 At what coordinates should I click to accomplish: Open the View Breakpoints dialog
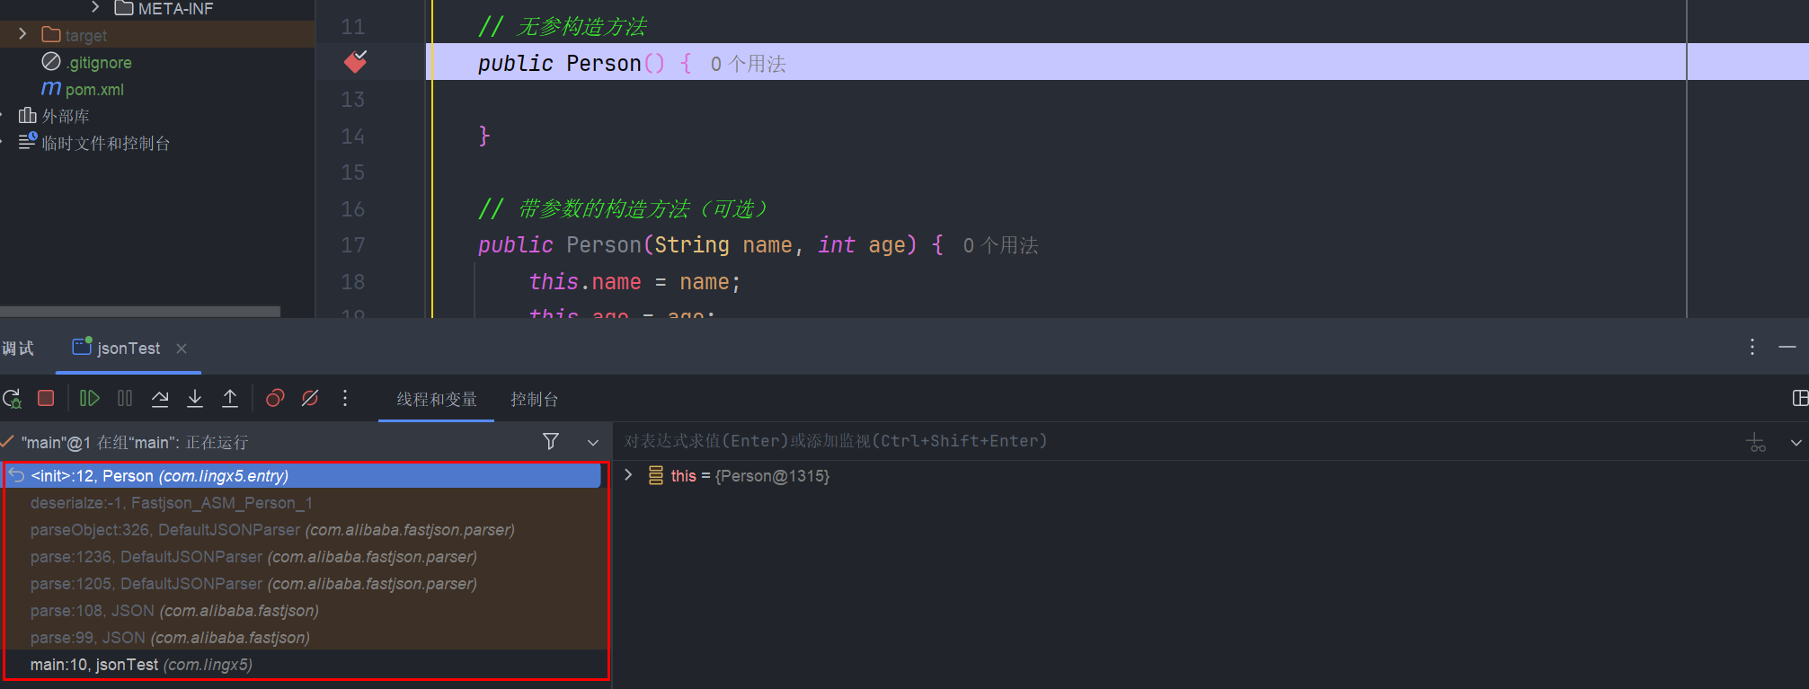click(275, 398)
